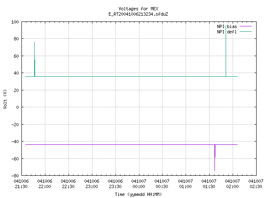Click the 'Time (yymmdd HH:MM)' x-axis label
The image size is (264, 198).
coord(138,194)
